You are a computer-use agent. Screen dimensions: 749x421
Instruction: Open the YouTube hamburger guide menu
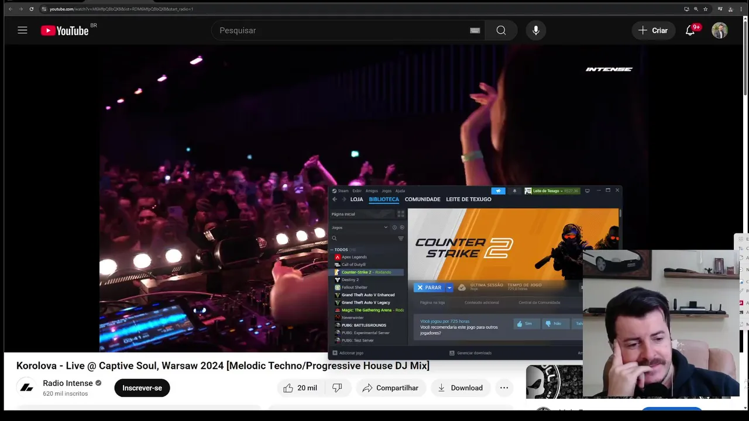(x=22, y=30)
